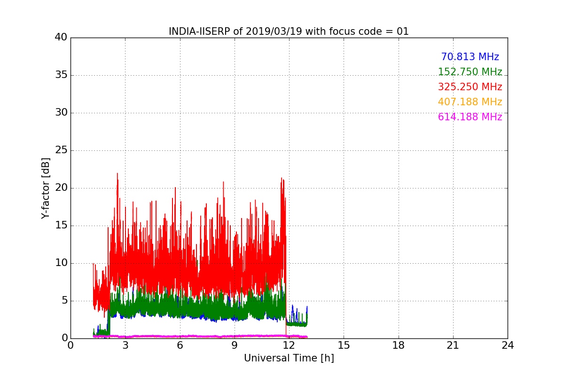564x376 pixels.
Task: Click the y-axis tick label 5
Action: (x=64, y=301)
